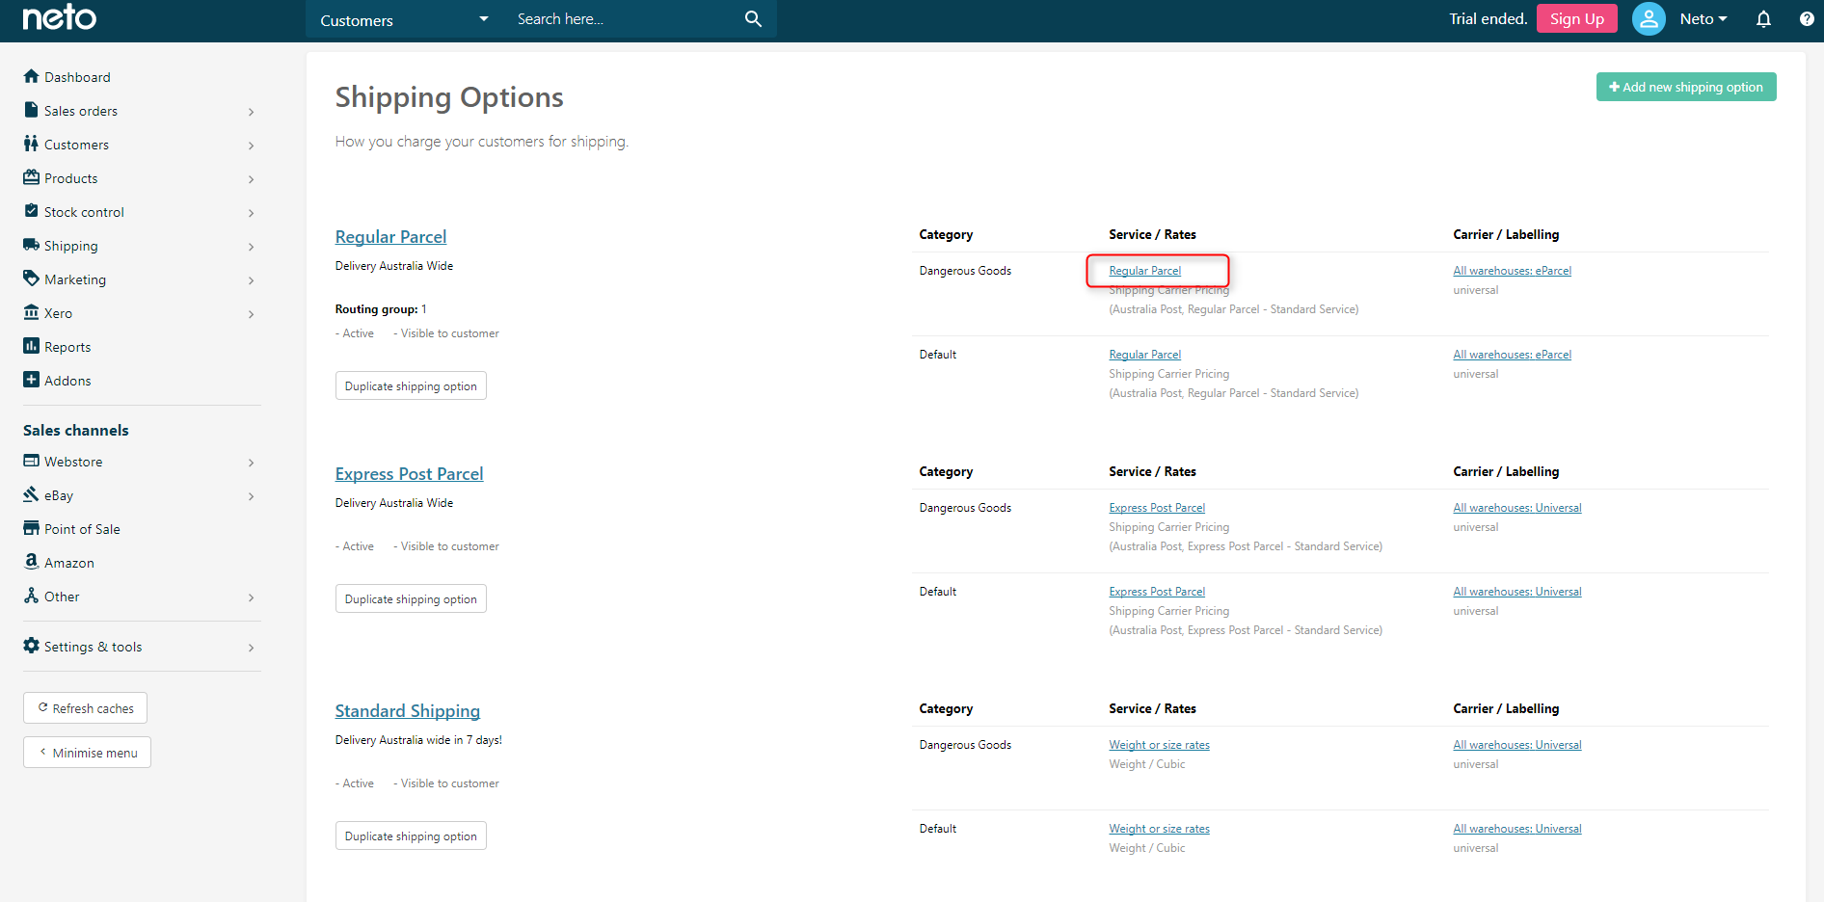
Task: Click the Reports chart icon
Action: 31,346
